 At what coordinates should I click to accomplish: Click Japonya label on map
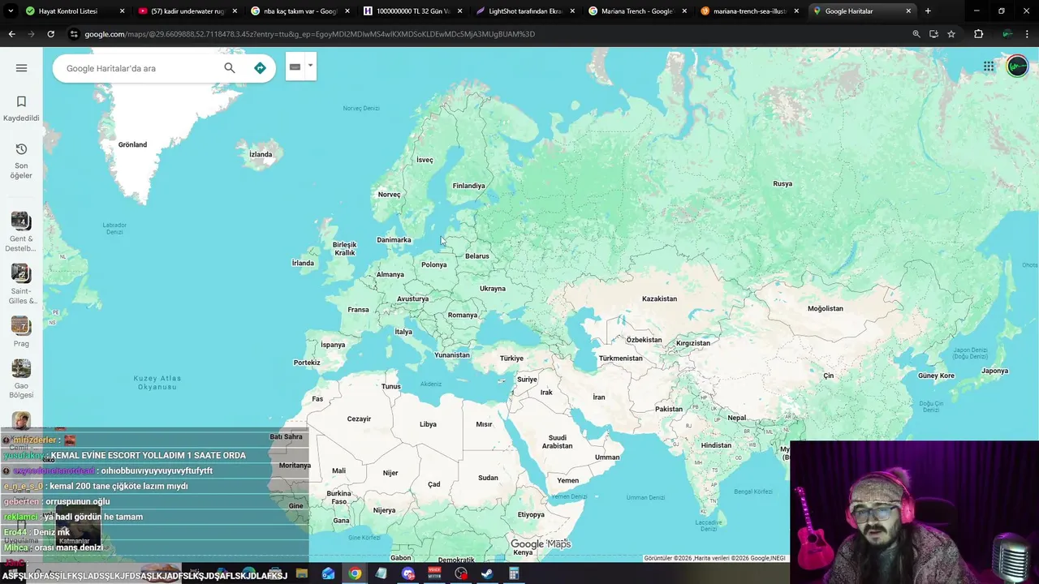[994, 371]
